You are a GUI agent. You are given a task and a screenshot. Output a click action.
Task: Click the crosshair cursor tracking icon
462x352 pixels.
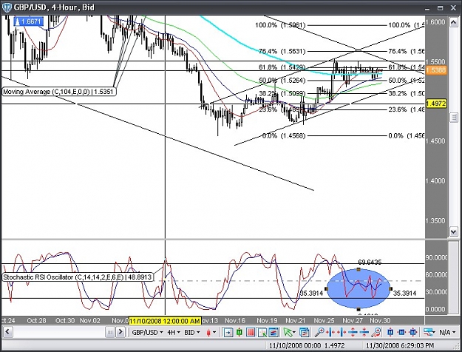pyautogui.click(x=262, y=332)
